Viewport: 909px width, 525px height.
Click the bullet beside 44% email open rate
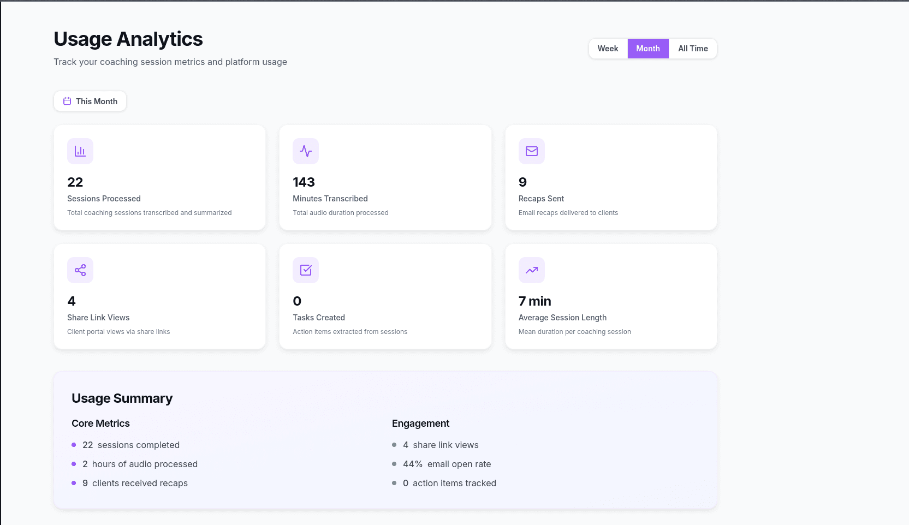point(394,464)
